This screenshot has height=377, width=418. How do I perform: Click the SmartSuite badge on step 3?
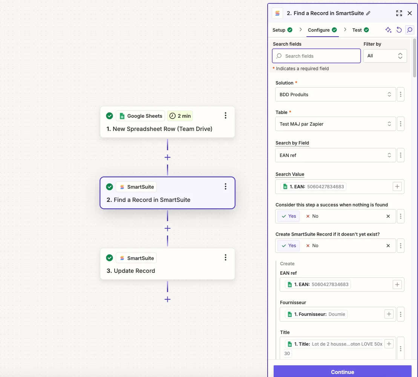tap(136, 258)
